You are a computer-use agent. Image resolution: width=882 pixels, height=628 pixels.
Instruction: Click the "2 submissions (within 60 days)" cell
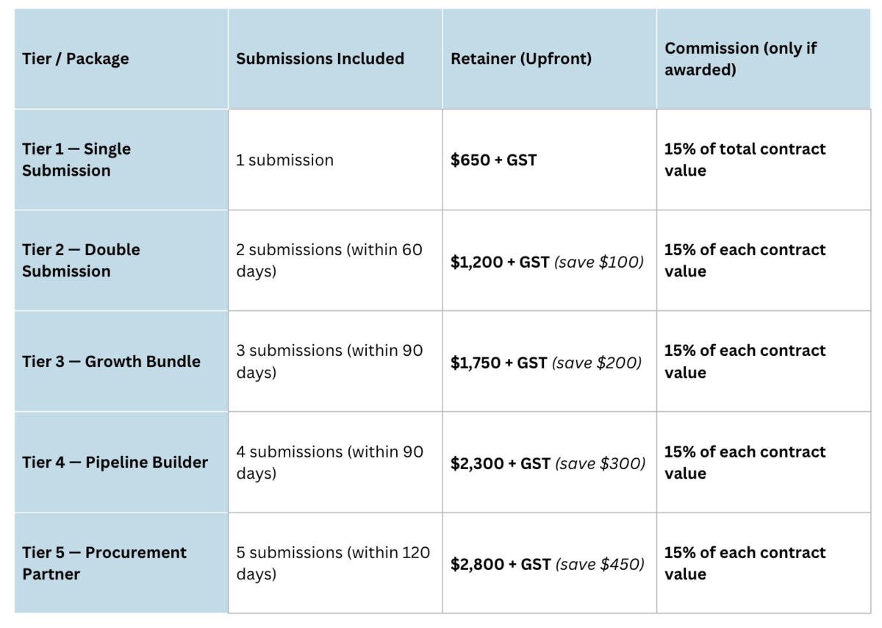(x=329, y=260)
